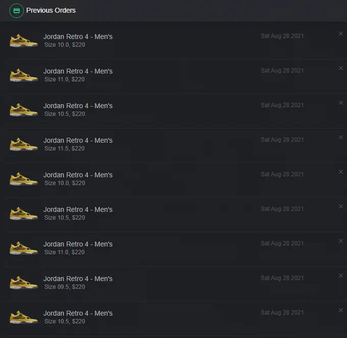Viewport: 347px width, 338px height.
Task: Select 'Size 10.0, $220' text in fifth order
Action: click(65, 183)
